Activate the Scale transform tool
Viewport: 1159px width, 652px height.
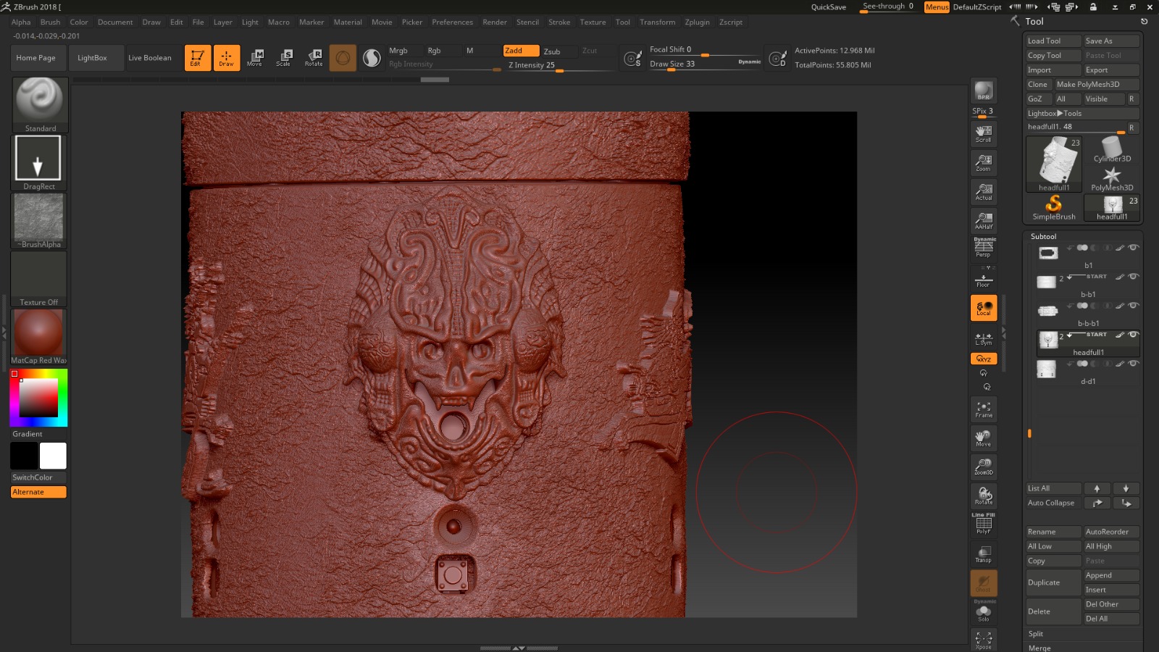[x=284, y=58]
